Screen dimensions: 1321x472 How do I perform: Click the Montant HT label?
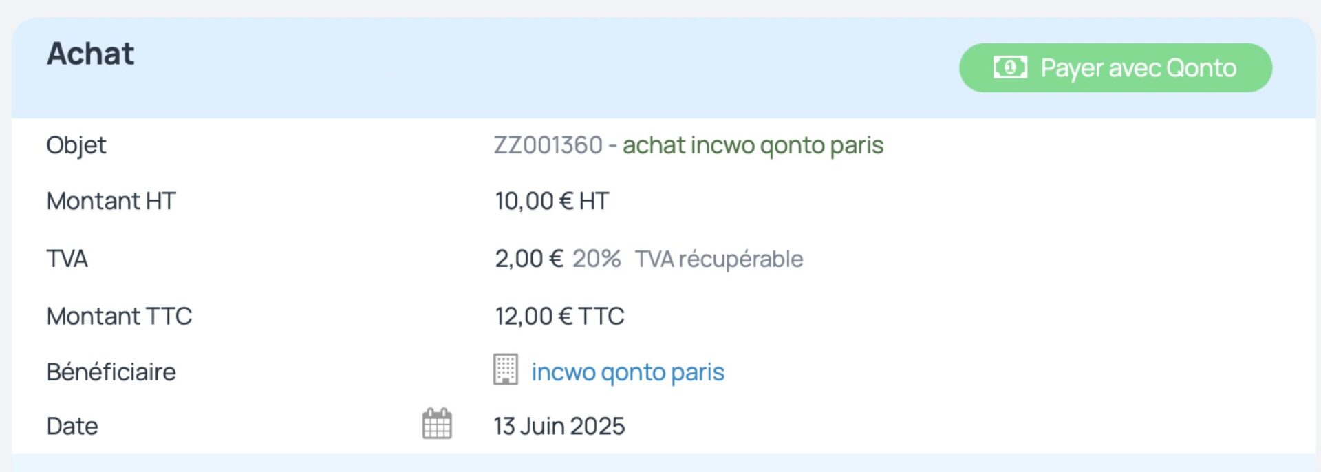click(x=111, y=201)
